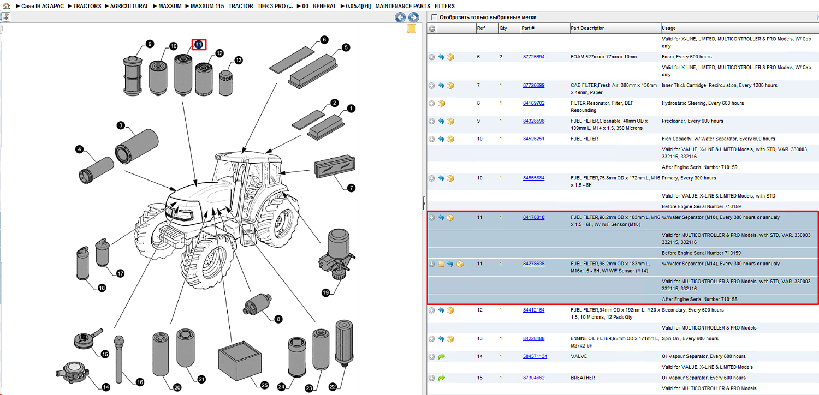Click callout 3 on the diagram
This screenshot has height=395, width=819.
click(121, 125)
